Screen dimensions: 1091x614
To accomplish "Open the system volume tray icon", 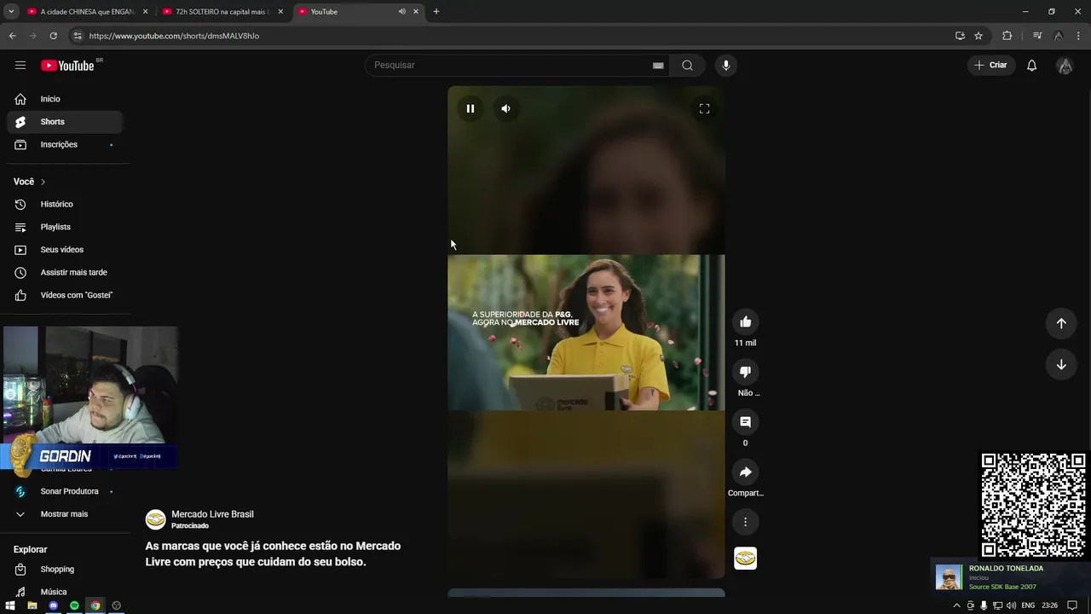I will [1011, 605].
